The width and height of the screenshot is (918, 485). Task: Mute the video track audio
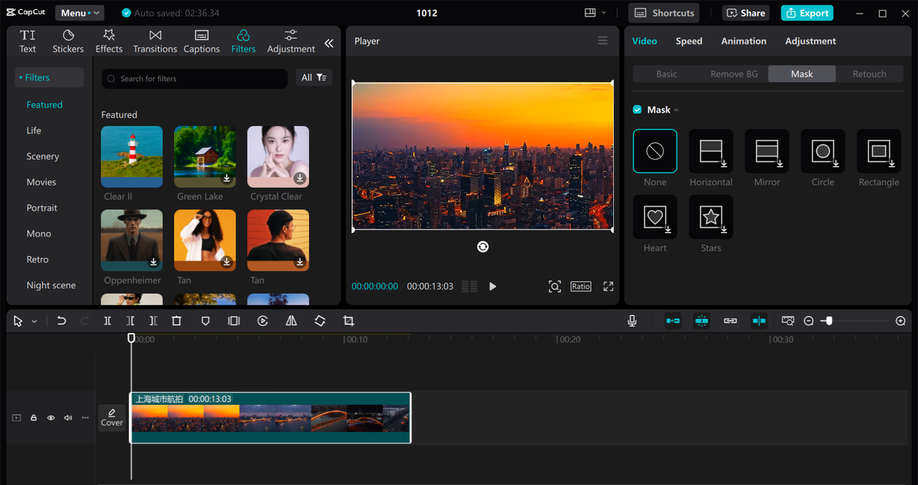click(68, 418)
